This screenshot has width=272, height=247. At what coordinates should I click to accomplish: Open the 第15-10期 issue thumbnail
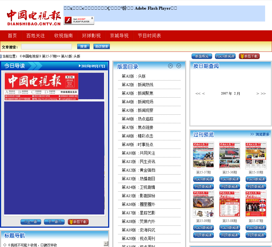(x=256, y=155)
